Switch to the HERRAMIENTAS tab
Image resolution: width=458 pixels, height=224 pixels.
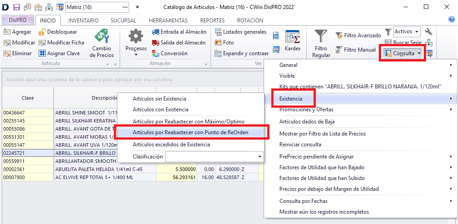[x=168, y=20]
